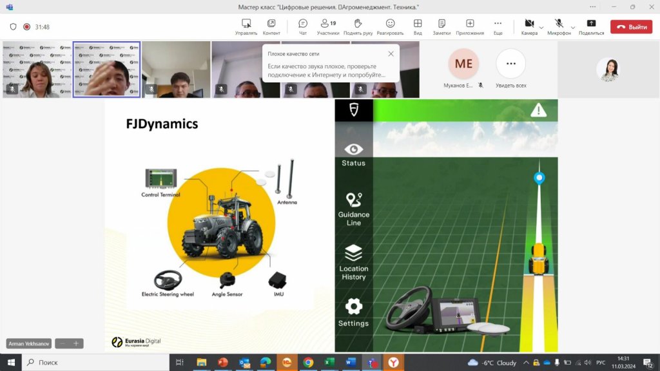660x371 pixels.
Task: Click the Take control (Управлять) icon
Action: coord(246,26)
